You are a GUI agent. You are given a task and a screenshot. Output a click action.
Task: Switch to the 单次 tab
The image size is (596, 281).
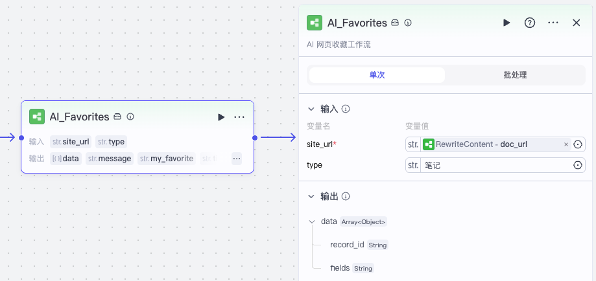click(x=377, y=75)
